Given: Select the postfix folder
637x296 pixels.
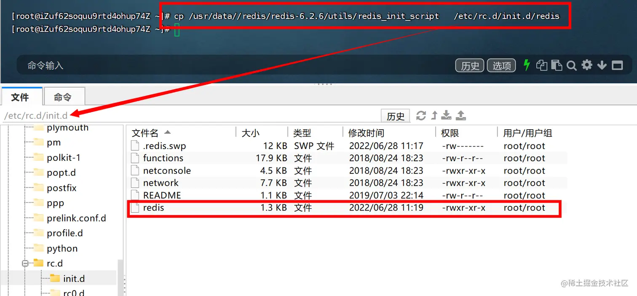Looking at the screenshot, I should click(62, 188).
